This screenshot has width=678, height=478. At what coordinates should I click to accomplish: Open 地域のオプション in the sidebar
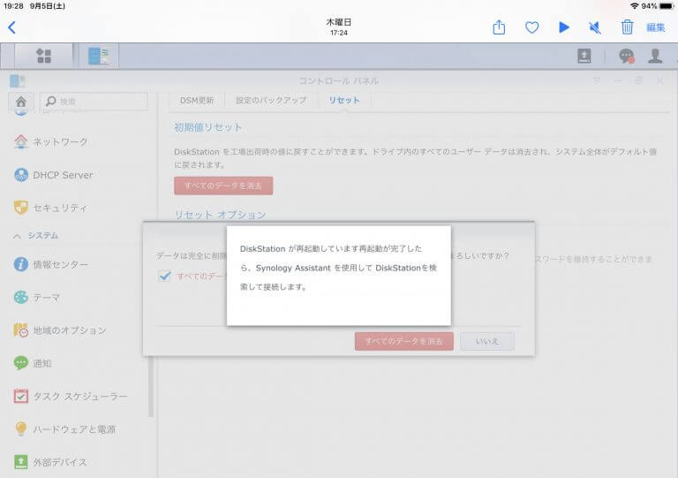(x=61, y=330)
